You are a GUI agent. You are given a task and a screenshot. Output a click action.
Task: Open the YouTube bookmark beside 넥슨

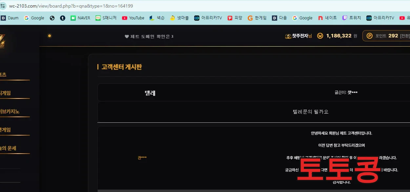pyautogui.click(x=133, y=18)
